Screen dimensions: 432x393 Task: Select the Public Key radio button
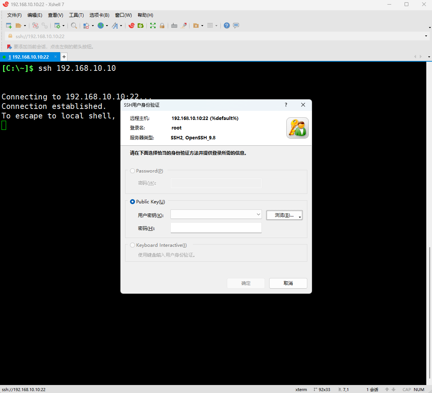[133, 202]
